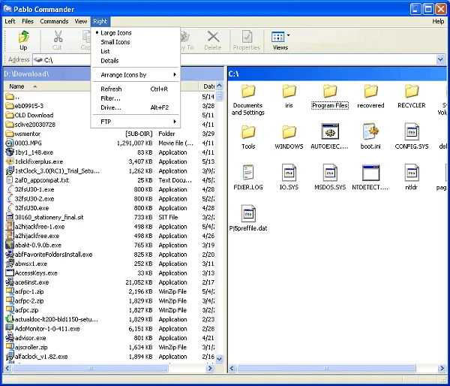The width and height of the screenshot is (450, 386).
Task: Choose the Details view option
Action: (109, 61)
